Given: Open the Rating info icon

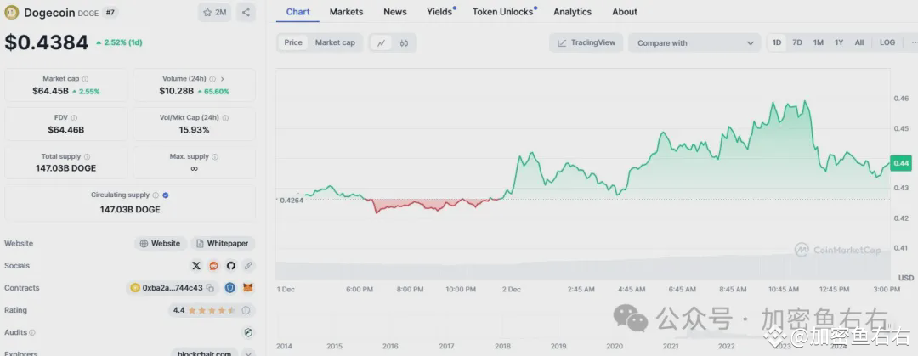Looking at the screenshot, I should (246, 310).
